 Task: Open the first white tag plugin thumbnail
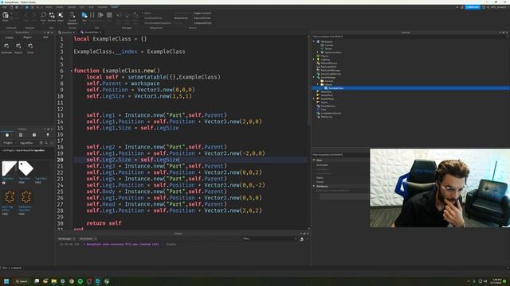tap(9, 168)
